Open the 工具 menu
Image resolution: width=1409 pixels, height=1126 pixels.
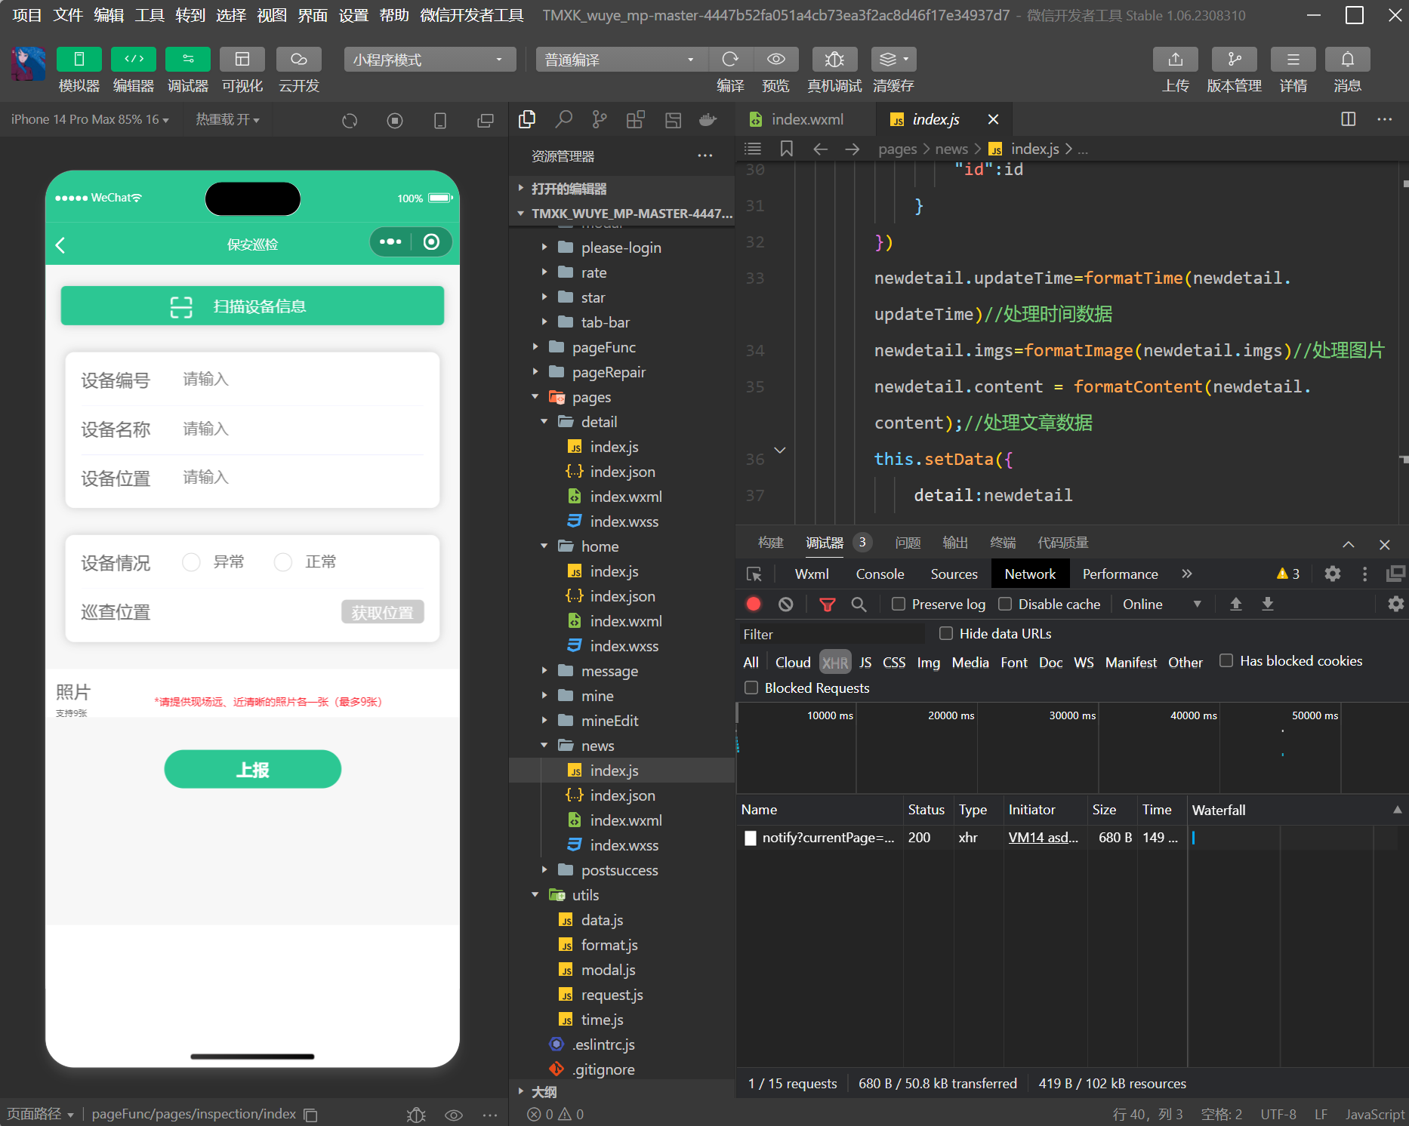(150, 15)
